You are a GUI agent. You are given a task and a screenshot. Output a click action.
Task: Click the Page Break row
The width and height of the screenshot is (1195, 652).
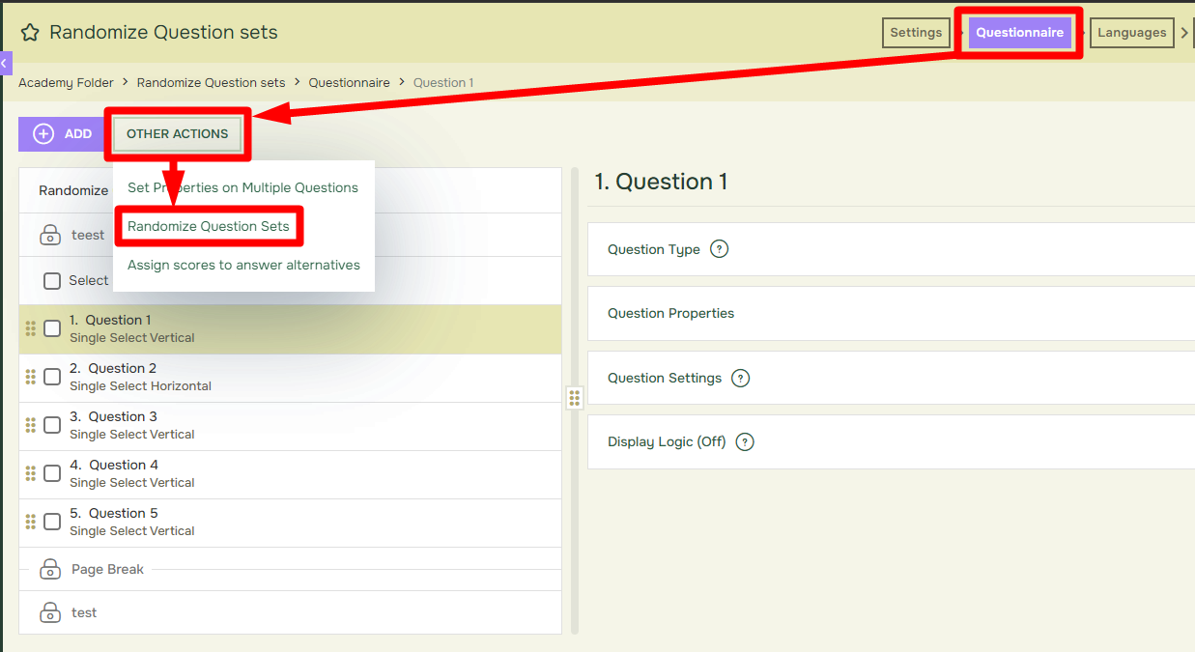pos(290,569)
